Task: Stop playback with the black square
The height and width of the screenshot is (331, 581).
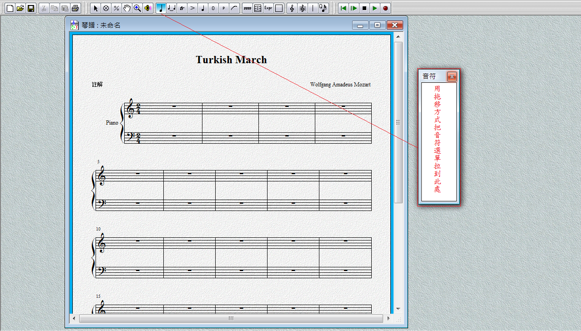Action: tap(364, 8)
